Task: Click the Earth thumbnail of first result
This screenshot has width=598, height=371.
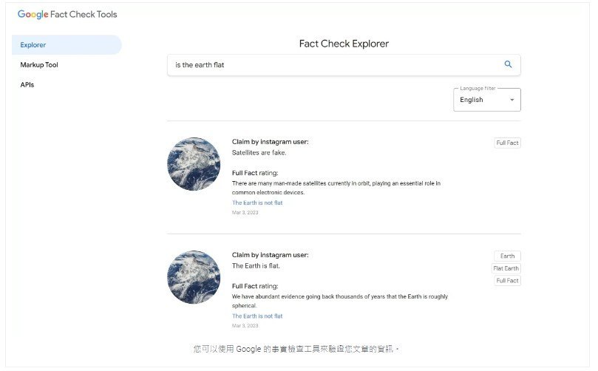Action: click(194, 164)
